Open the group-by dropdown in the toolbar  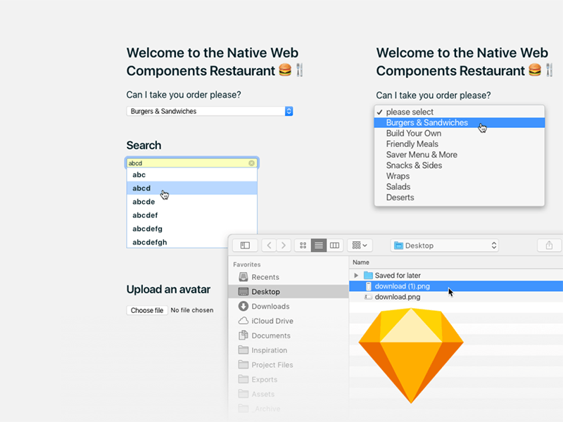click(360, 245)
